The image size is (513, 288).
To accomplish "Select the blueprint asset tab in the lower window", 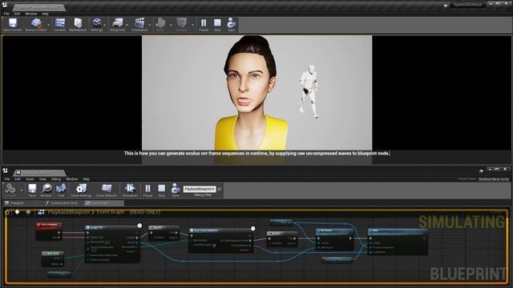I will pos(39,173).
